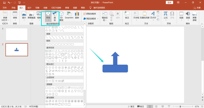Insert a 批注 comment from ribbon
This screenshot has height=108, width=204.
click(127, 15)
